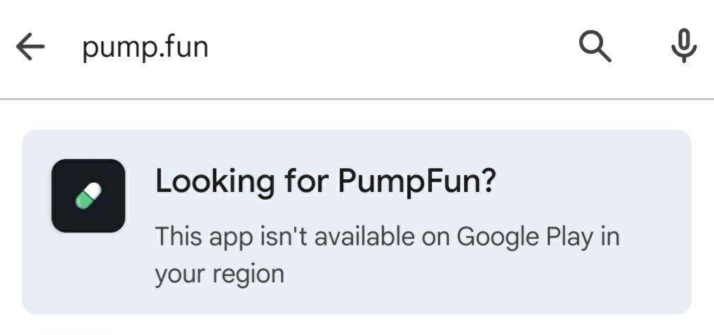Tap the word 'PumpFun?' in the card title
This screenshot has width=714, height=335.
coord(417,182)
